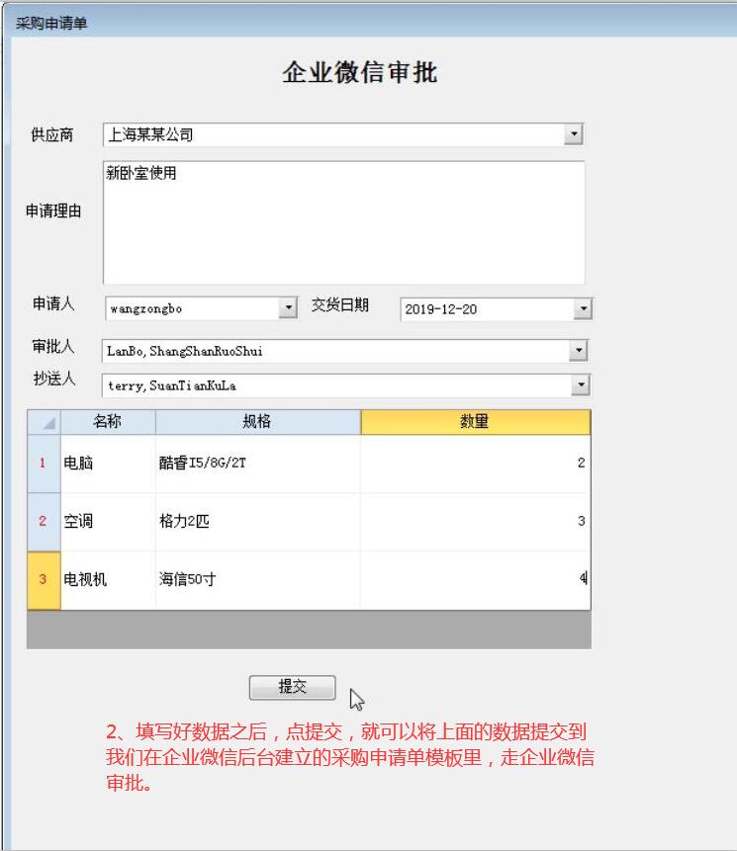737x851 pixels.
Task: Click the 格力2匹 spec cell
Action: click(258, 522)
